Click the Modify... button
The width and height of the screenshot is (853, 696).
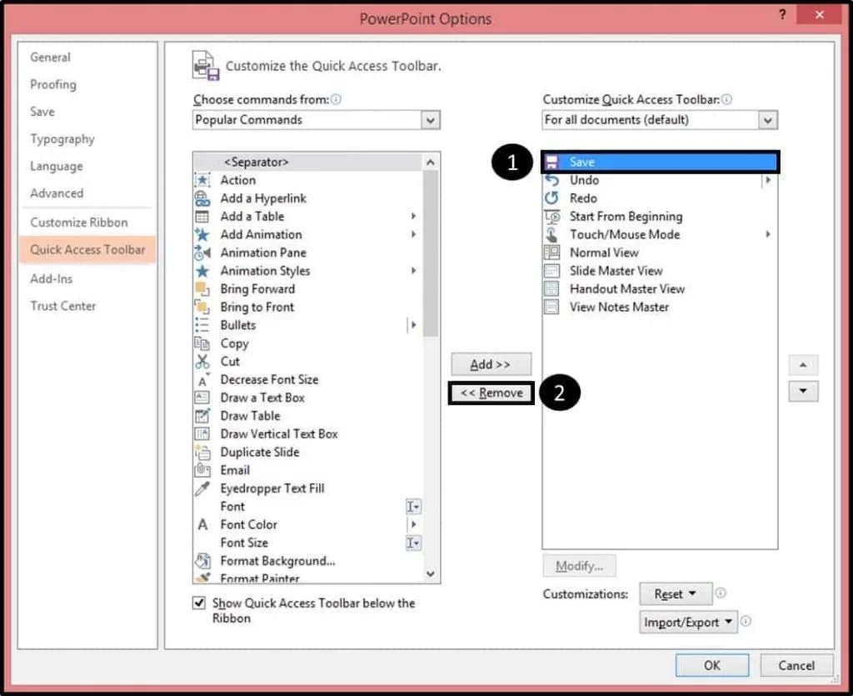580,566
